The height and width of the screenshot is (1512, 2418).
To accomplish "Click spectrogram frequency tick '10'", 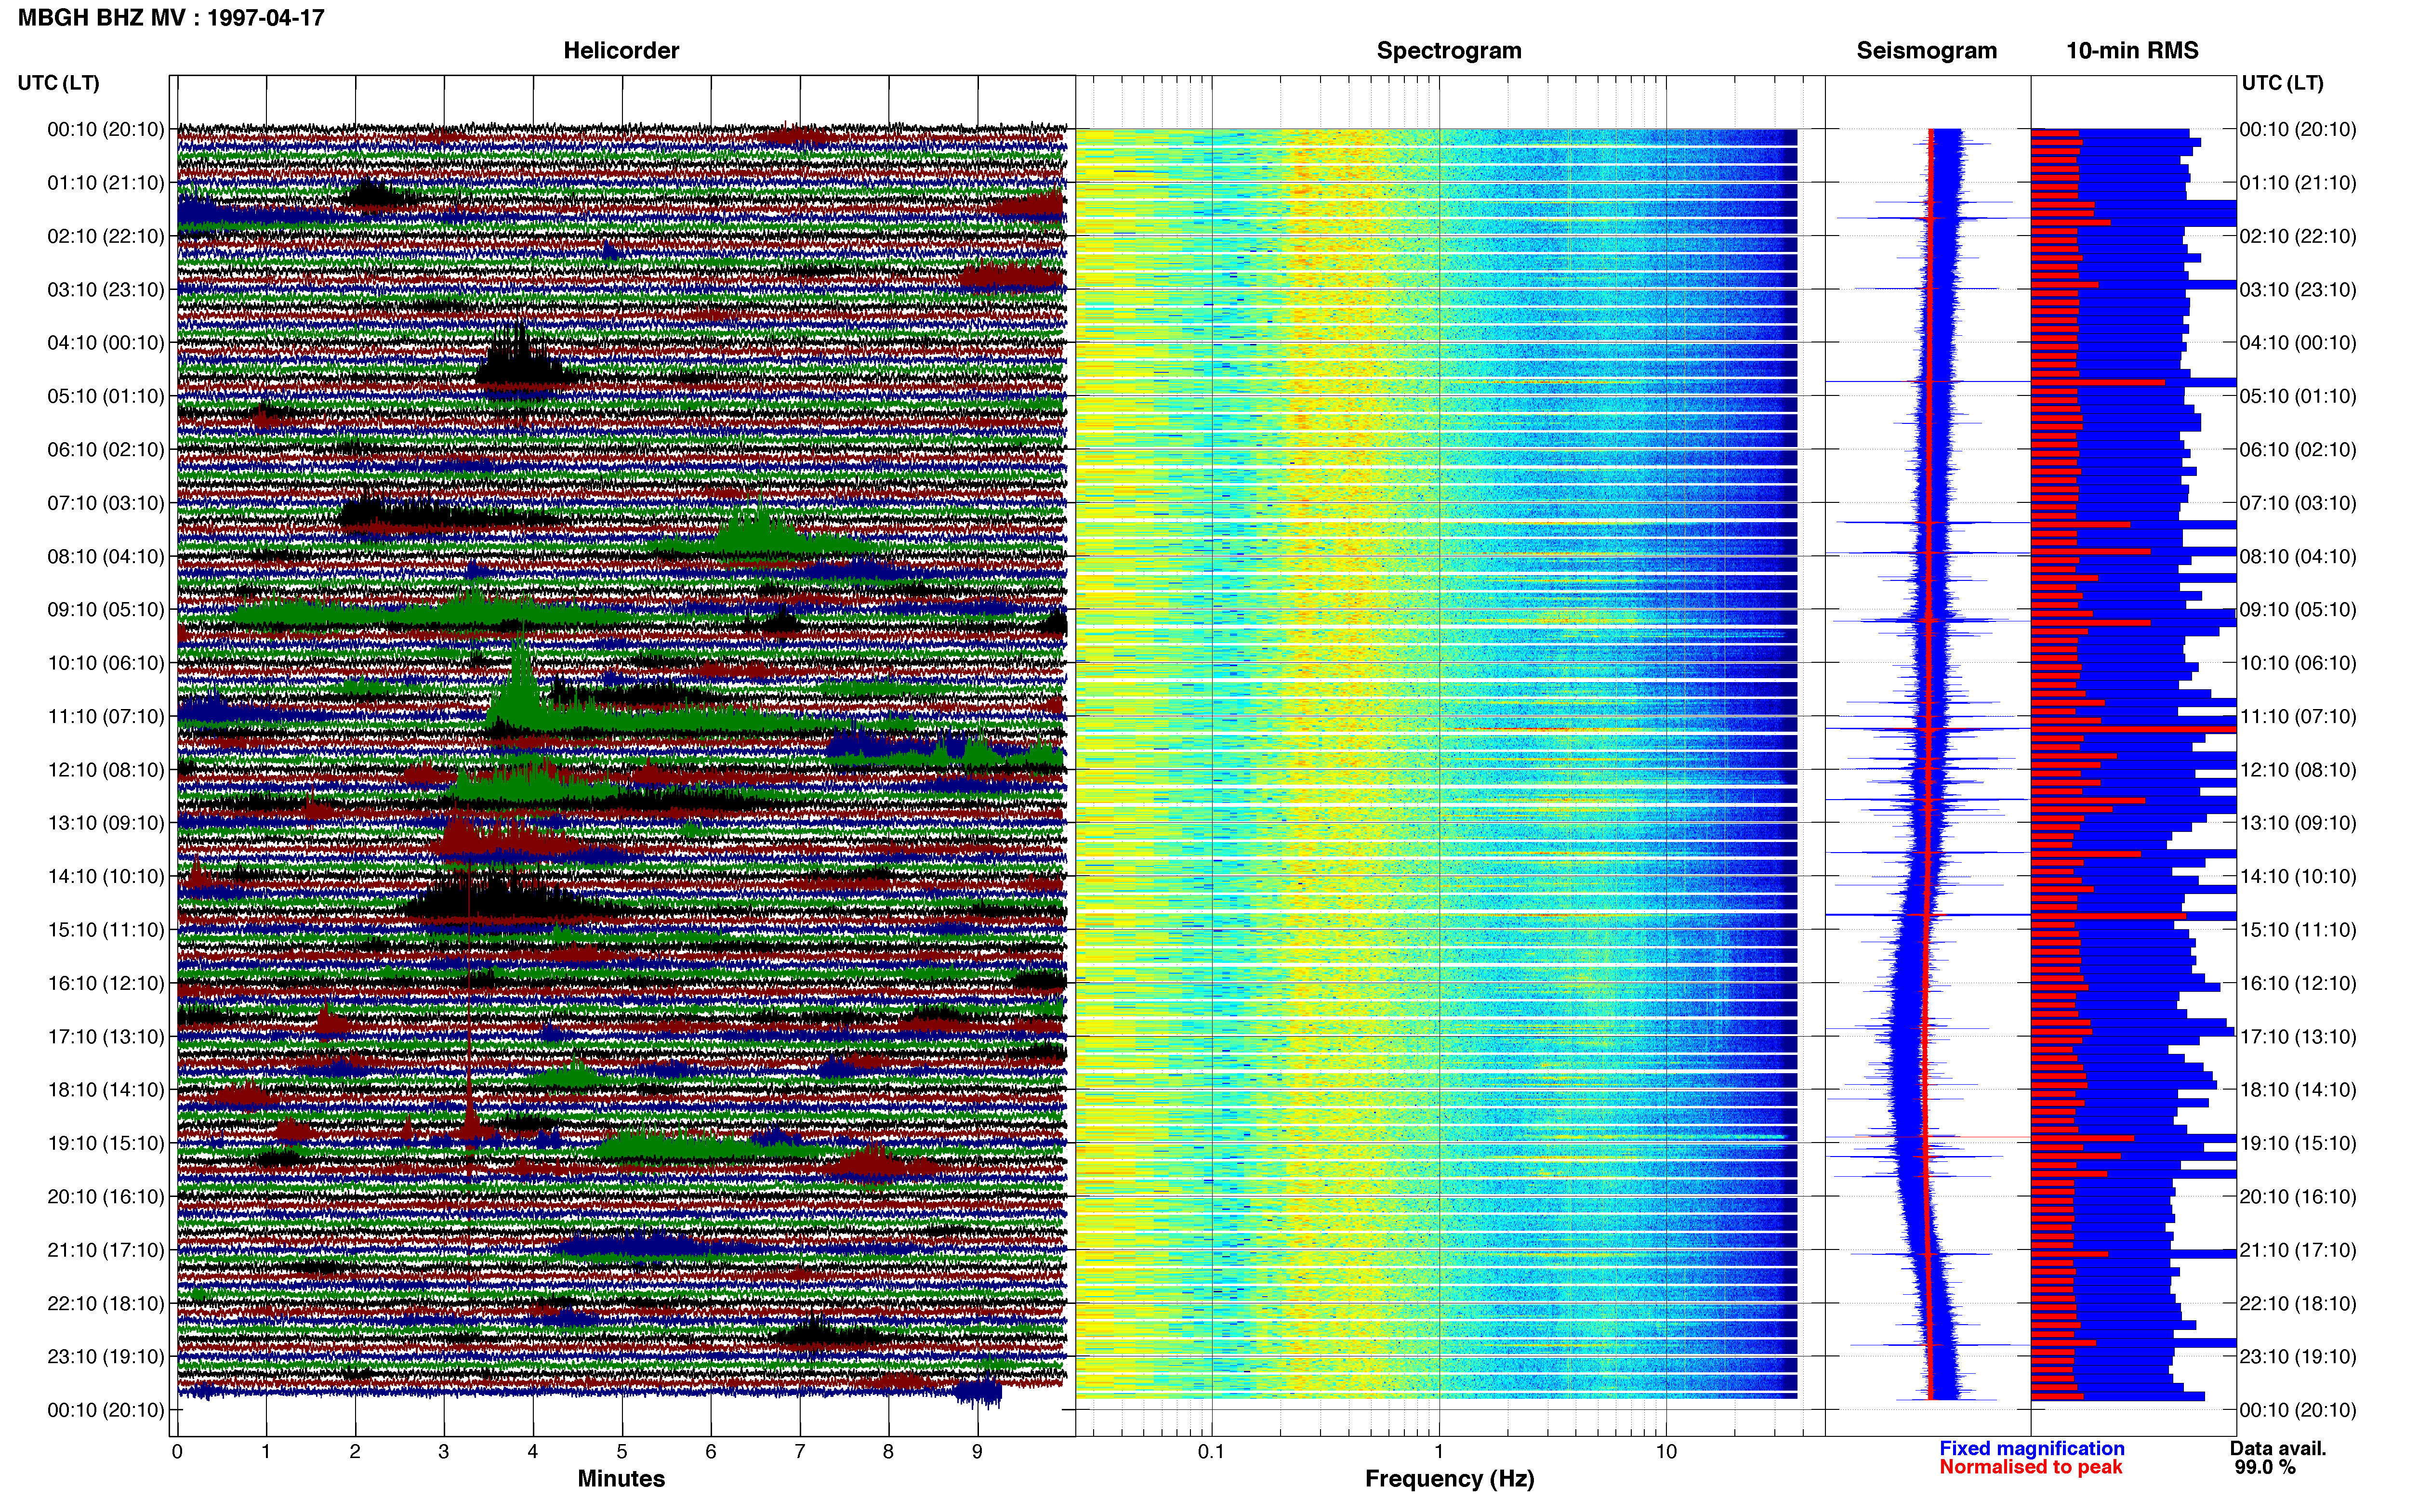I will coord(1666,1451).
